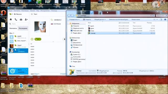Select the Тест contact in Skype list
This screenshot has height=94, width=168.
(18, 51)
